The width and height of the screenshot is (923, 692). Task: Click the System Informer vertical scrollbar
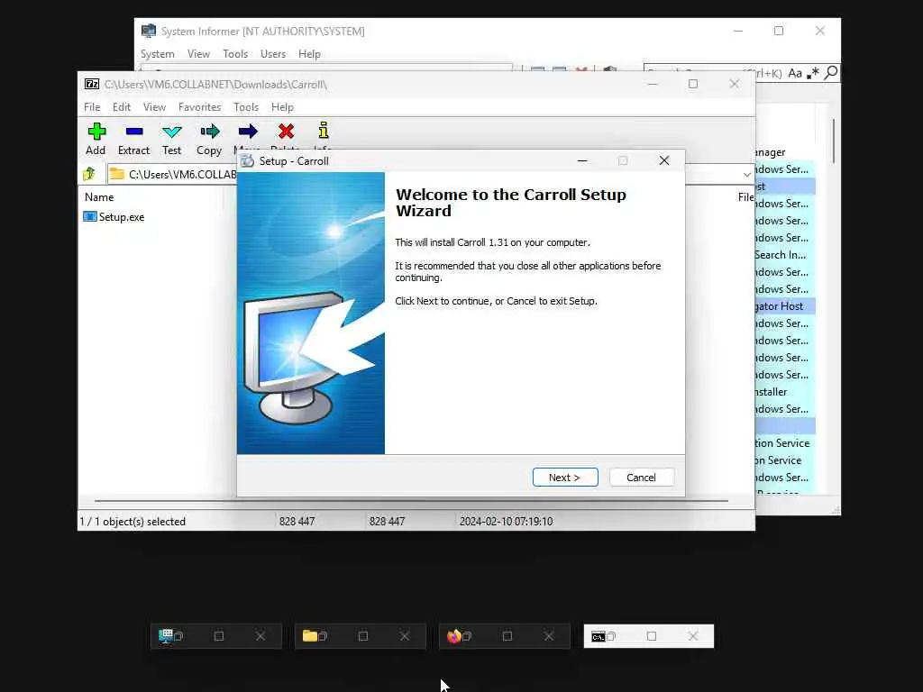834,141
